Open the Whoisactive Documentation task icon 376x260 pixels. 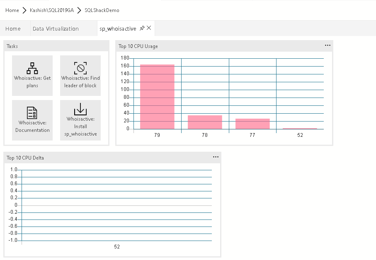point(32,112)
